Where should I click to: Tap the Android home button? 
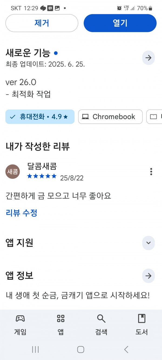[81, 349]
